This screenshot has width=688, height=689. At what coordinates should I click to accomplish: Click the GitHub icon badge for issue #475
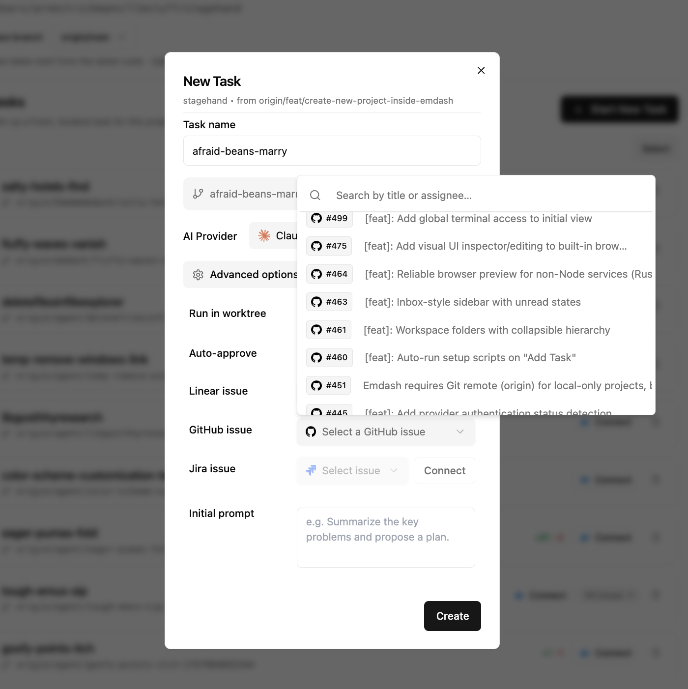click(x=329, y=246)
